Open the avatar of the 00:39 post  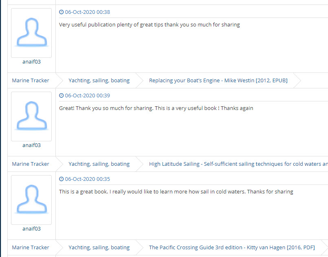point(31,116)
